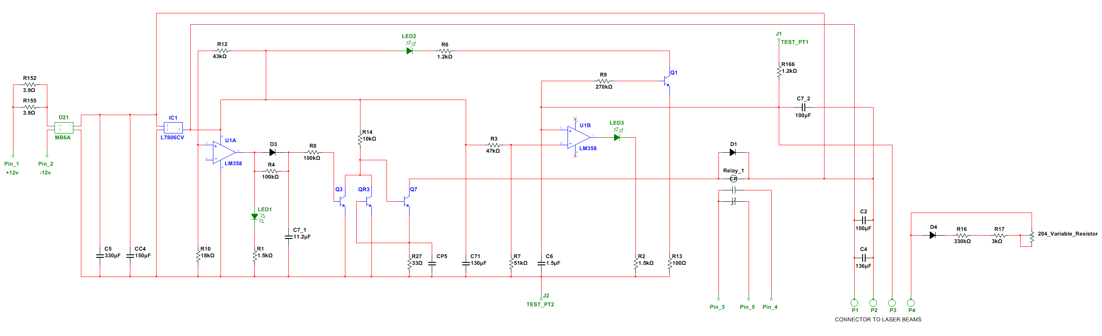Select connector circle P4
The height and width of the screenshot is (336, 1102).
[x=911, y=303]
